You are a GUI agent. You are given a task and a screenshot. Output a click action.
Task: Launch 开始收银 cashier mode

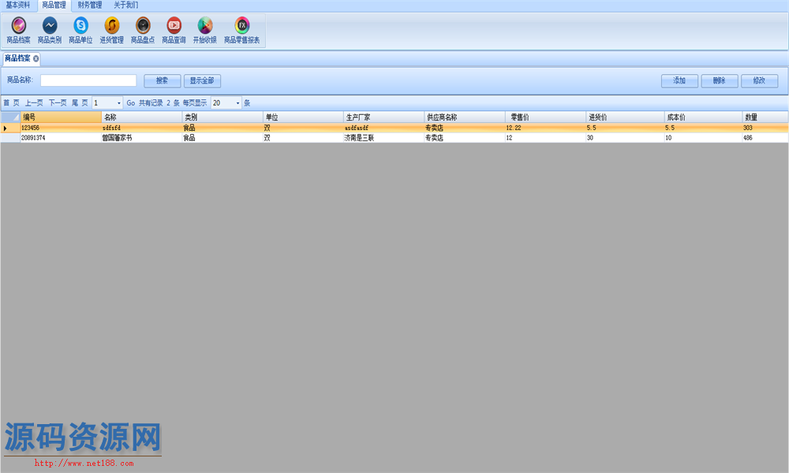[x=205, y=30]
